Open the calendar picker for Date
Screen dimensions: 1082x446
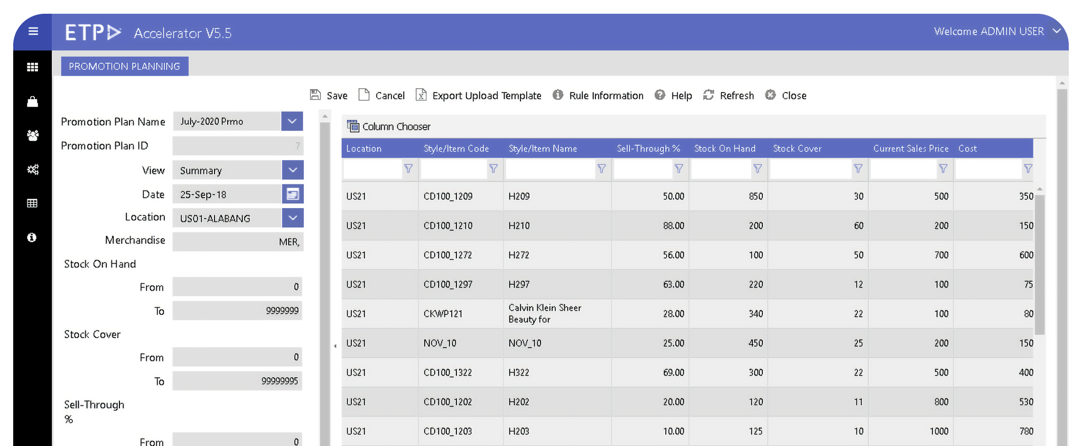pyautogui.click(x=292, y=194)
